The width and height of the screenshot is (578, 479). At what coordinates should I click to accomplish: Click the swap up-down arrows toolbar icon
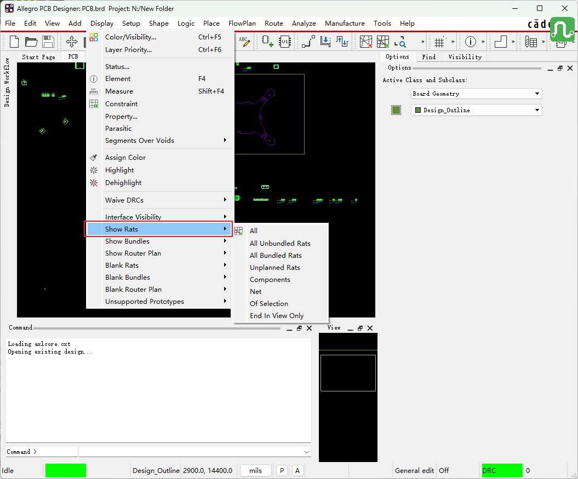[x=342, y=42]
